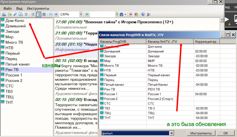Select the ТВЦ channel in left list
Image resolution: width=237 pixels, height=137 pixels.
point(9,97)
